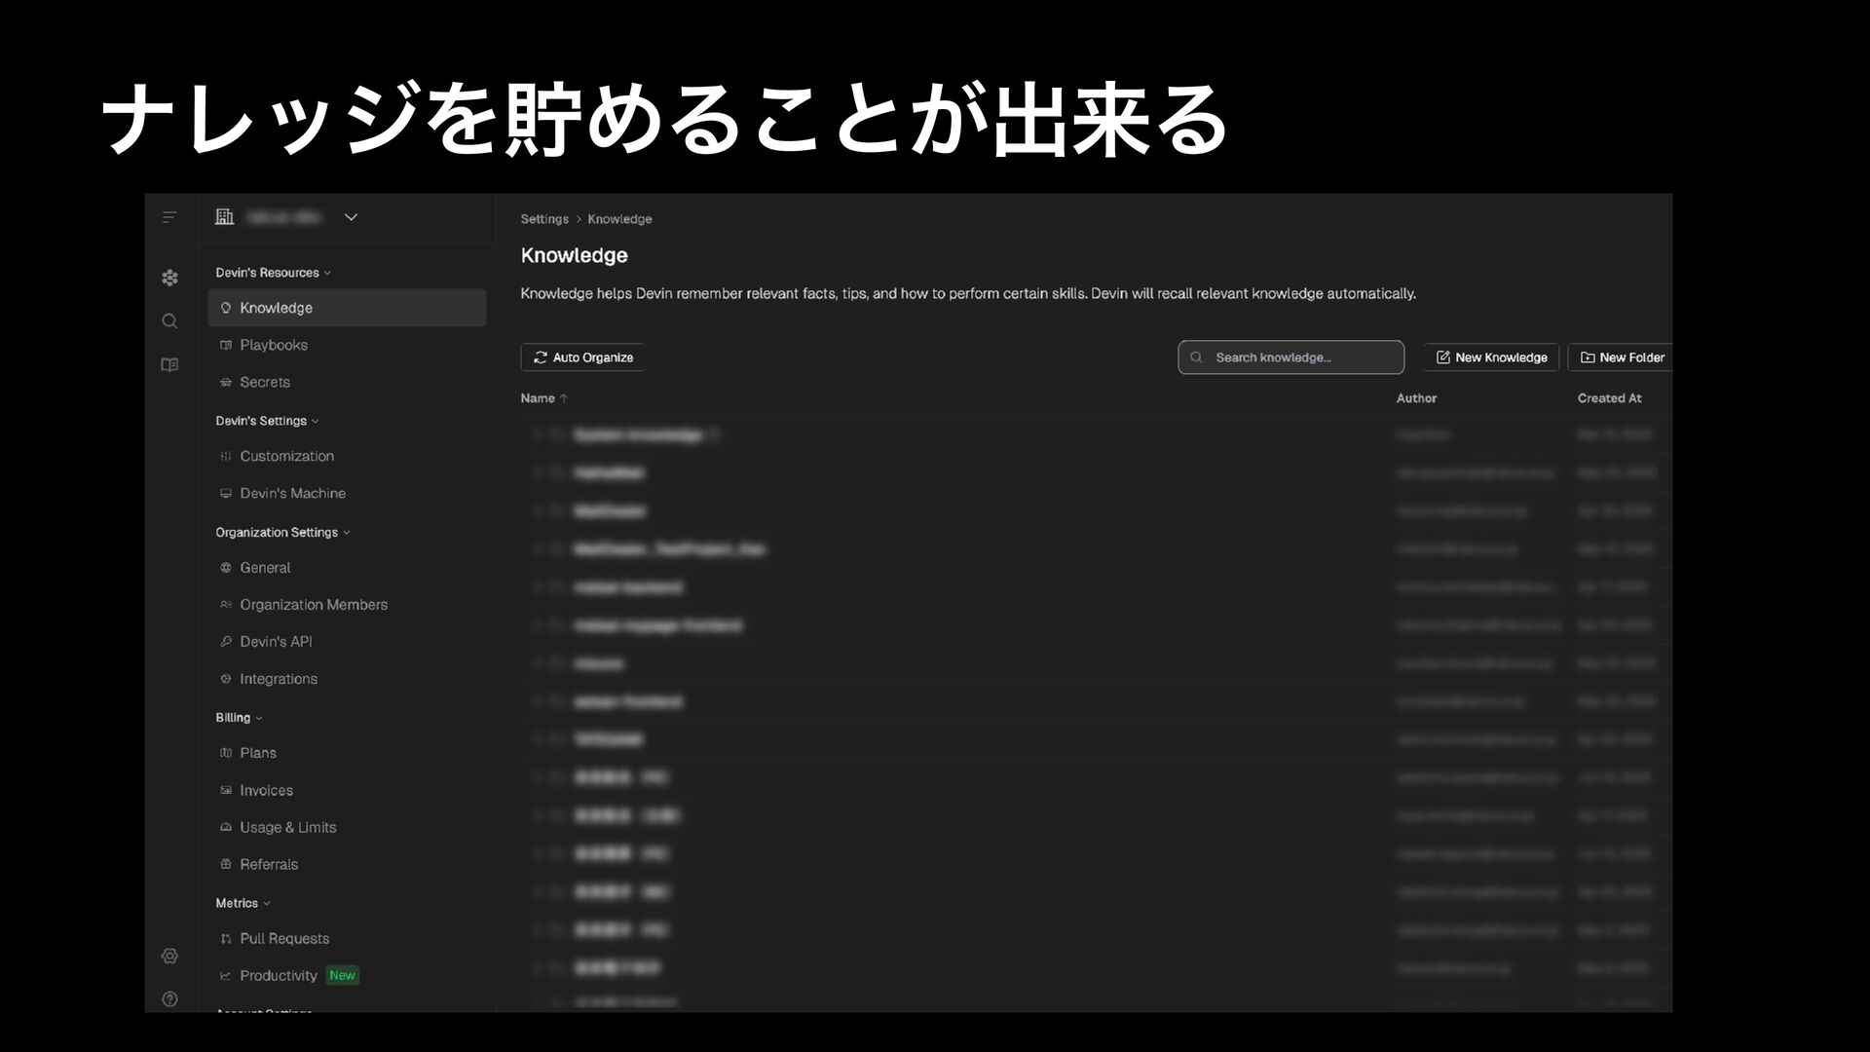Collapse the Organization Settings section
Screen dimensions: 1870x1052
282,533
